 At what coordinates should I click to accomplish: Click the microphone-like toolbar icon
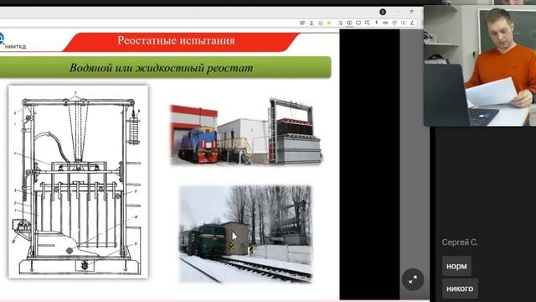(x=376, y=23)
